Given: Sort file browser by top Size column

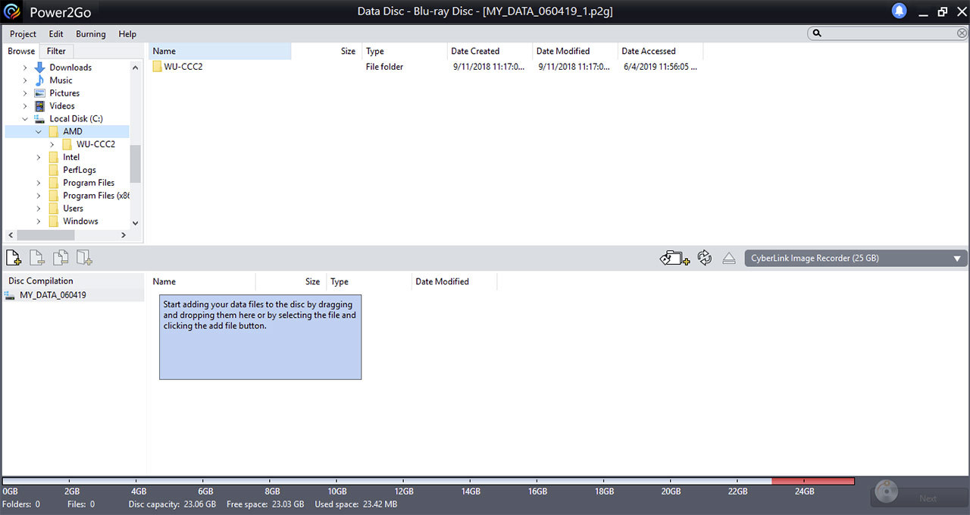Looking at the screenshot, I should point(327,51).
